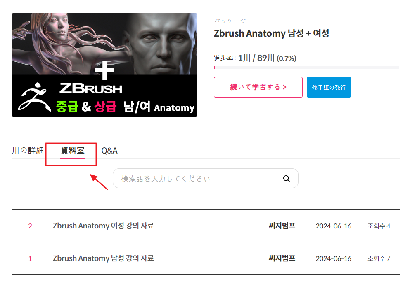
Task: Click author 씨지범프 on row 1
Action: pos(282,258)
